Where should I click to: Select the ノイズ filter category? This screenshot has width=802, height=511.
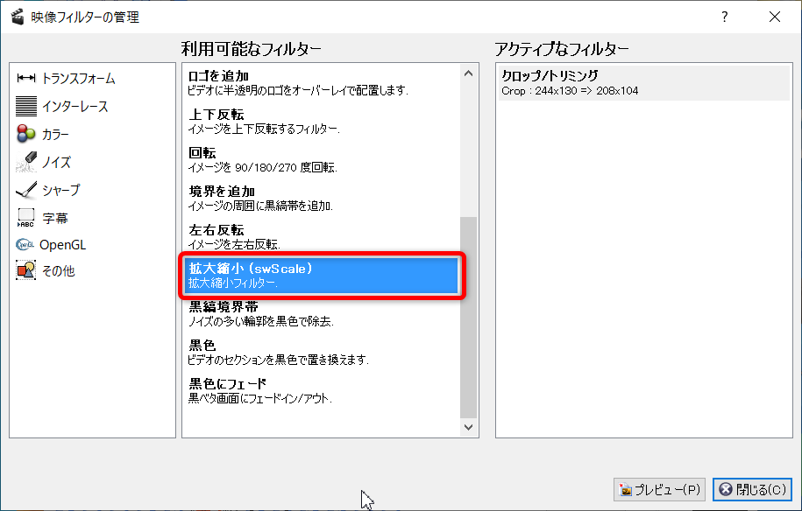click(x=56, y=163)
